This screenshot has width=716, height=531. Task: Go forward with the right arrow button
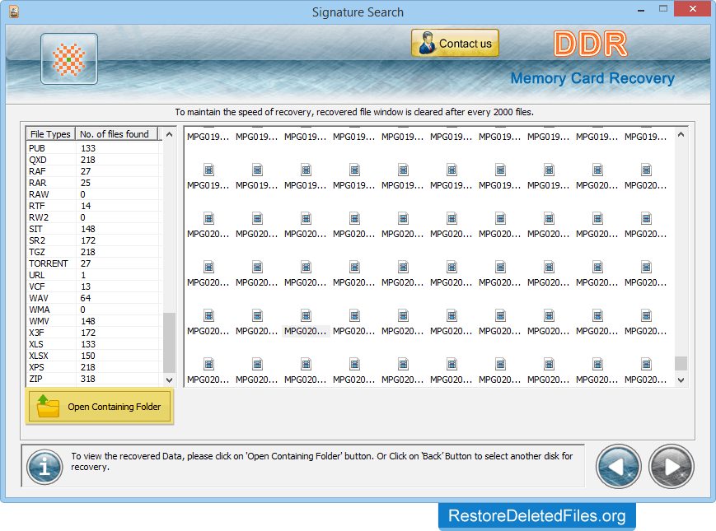click(x=672, y=466)
